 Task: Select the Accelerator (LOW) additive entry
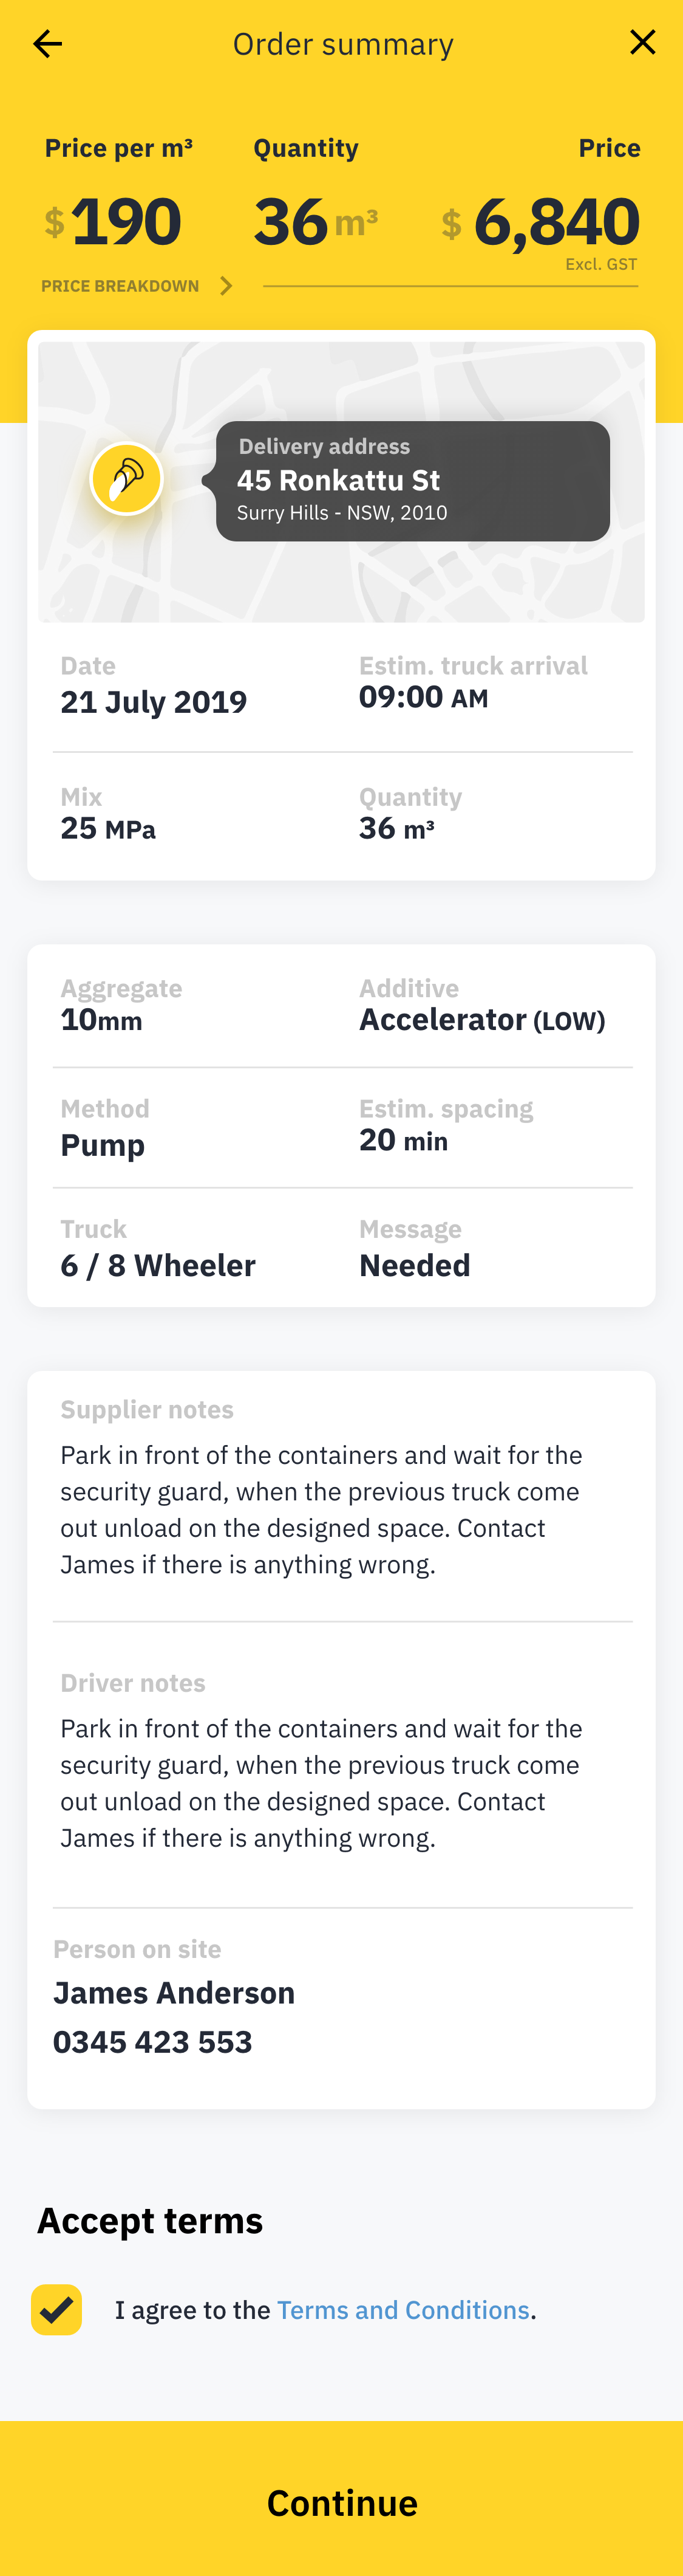pyautogui.click(x=481, y=1020)
